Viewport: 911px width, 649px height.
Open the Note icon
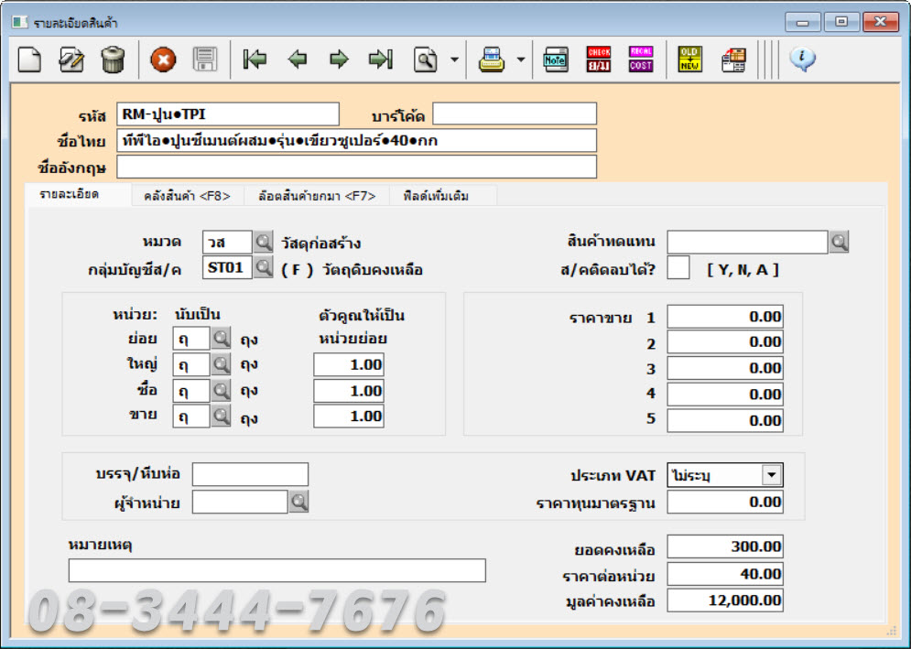(x=556, y=59)
